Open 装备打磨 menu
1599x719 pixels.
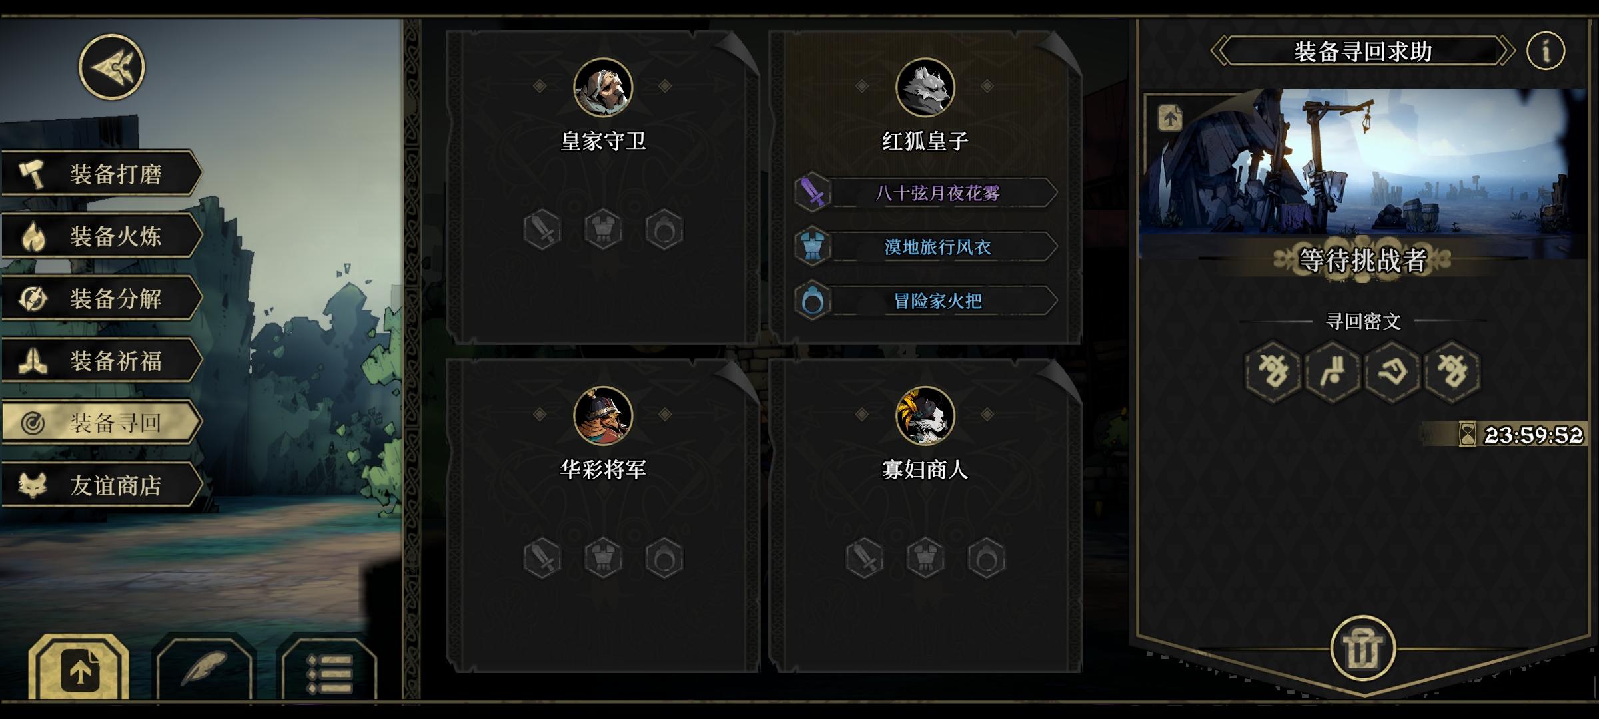[x=102, y=174]
